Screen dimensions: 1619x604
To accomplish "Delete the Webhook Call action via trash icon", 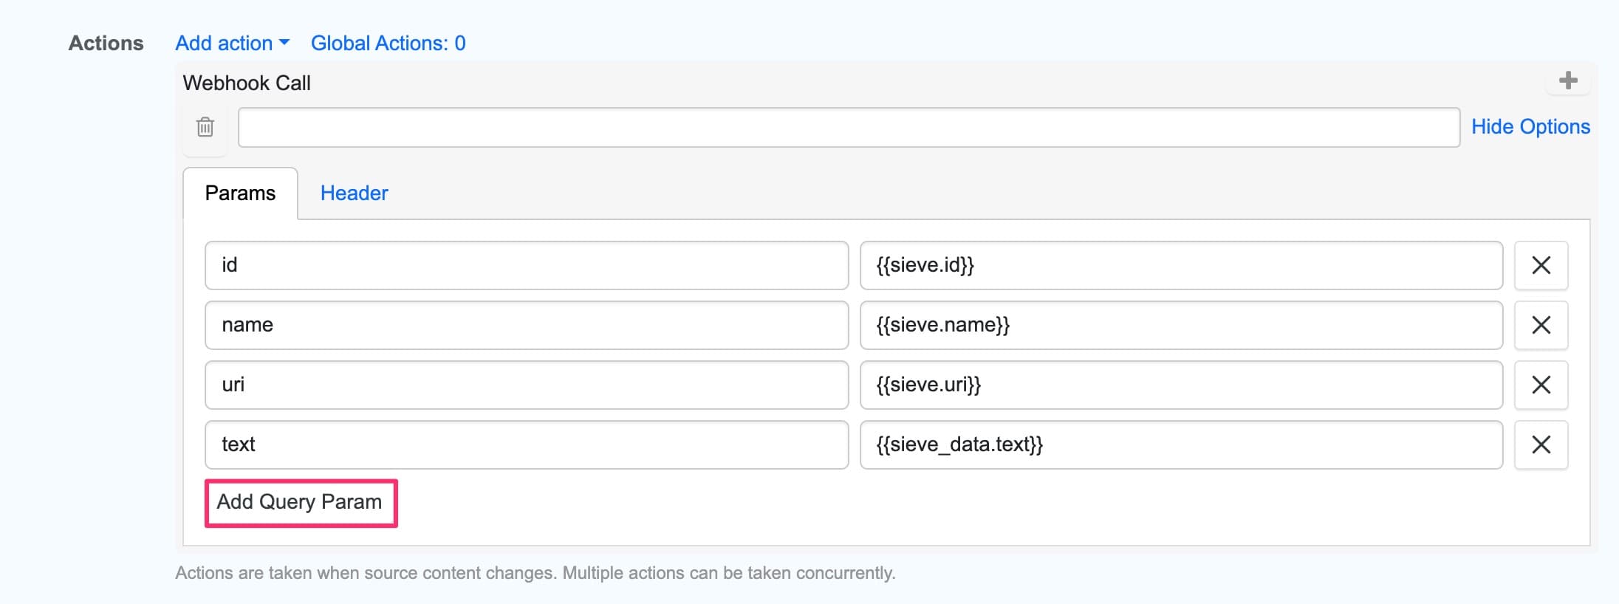I will pyautogui.click(x=204, y=127).
